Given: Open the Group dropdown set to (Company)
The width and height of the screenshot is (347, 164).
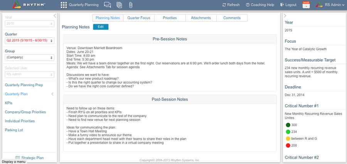Looking at the screenshot, I should (x=29, y=58).
